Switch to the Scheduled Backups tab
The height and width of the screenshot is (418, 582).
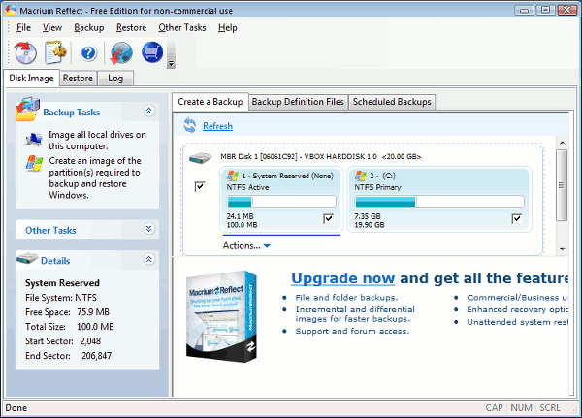(x=391, y=102)
